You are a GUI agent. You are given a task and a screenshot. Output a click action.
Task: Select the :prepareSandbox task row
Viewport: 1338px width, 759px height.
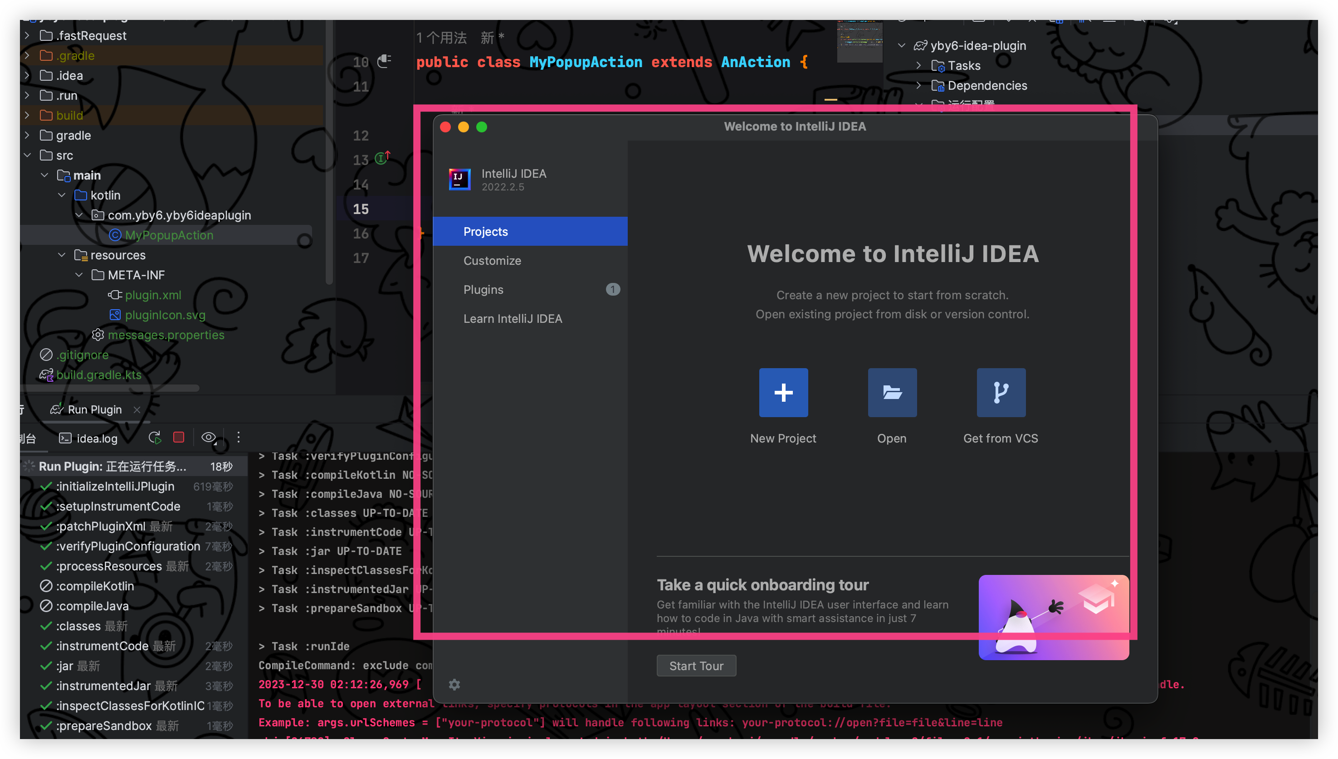(135, 725)
